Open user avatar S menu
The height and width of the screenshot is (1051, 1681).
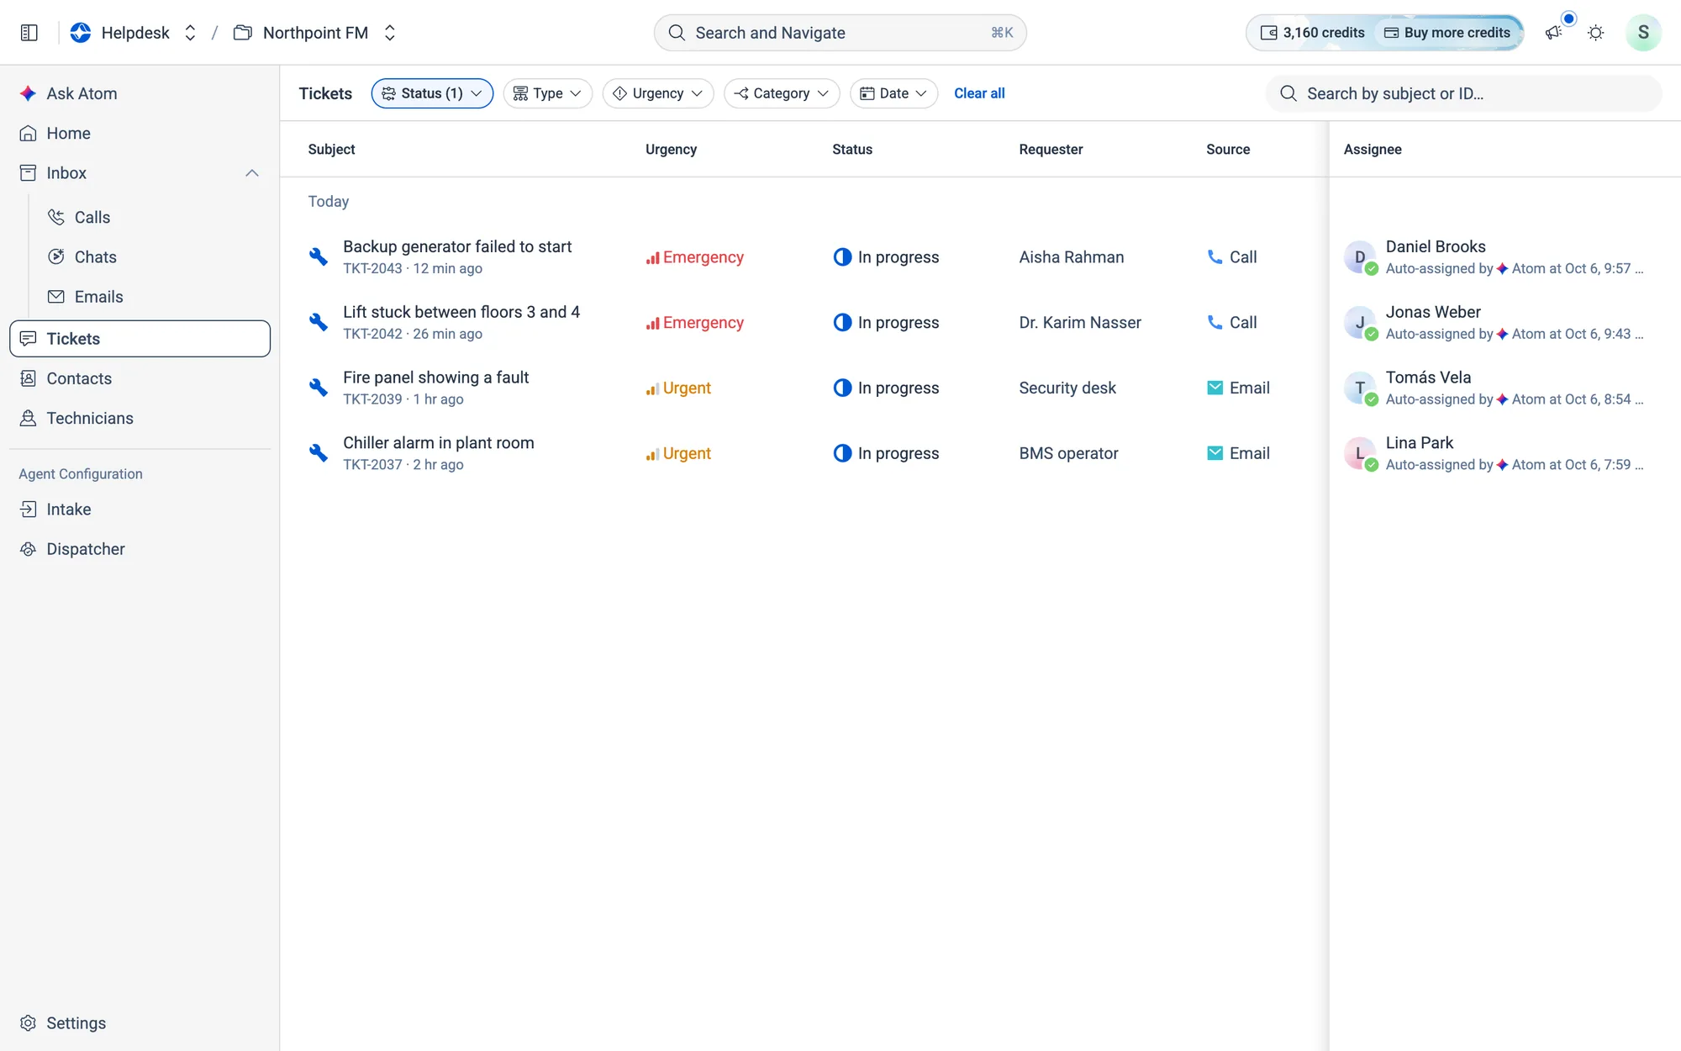[x=1642, y=33]
